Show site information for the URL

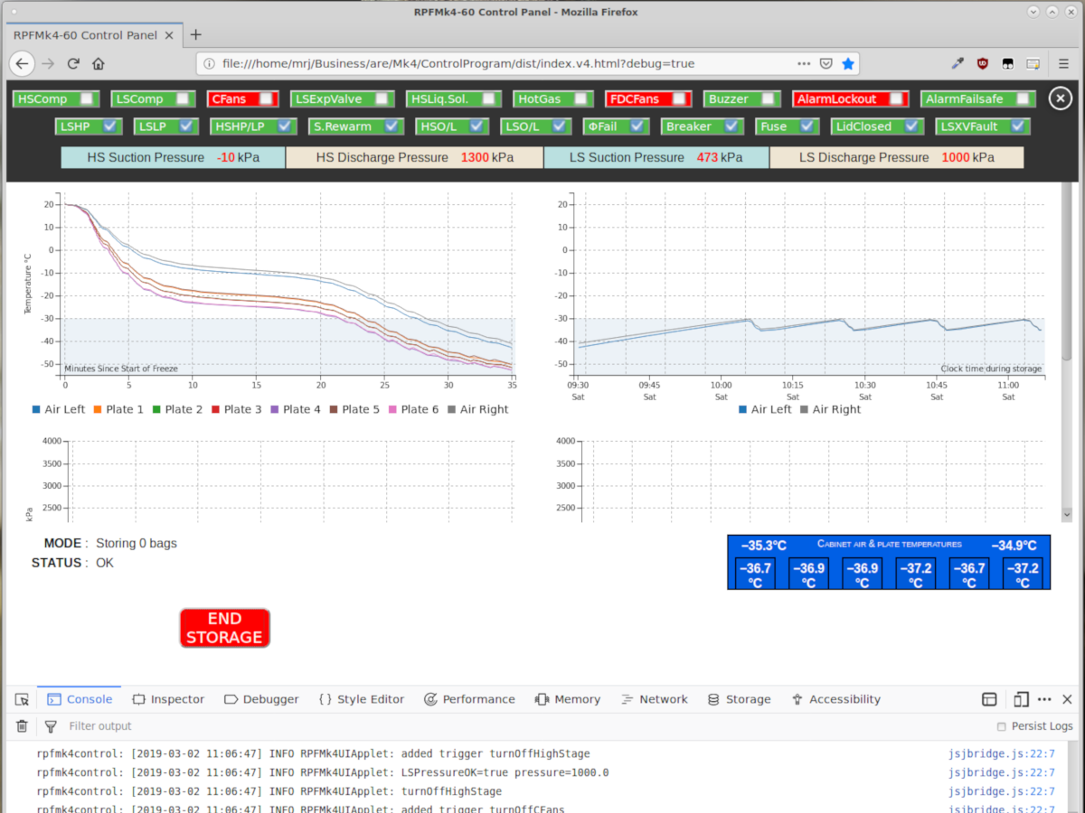[210, 64]
